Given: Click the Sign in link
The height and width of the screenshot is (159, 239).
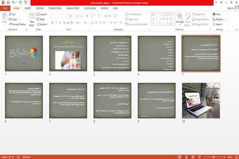Looking at the screenshot, I should click(x=230, y=8).
